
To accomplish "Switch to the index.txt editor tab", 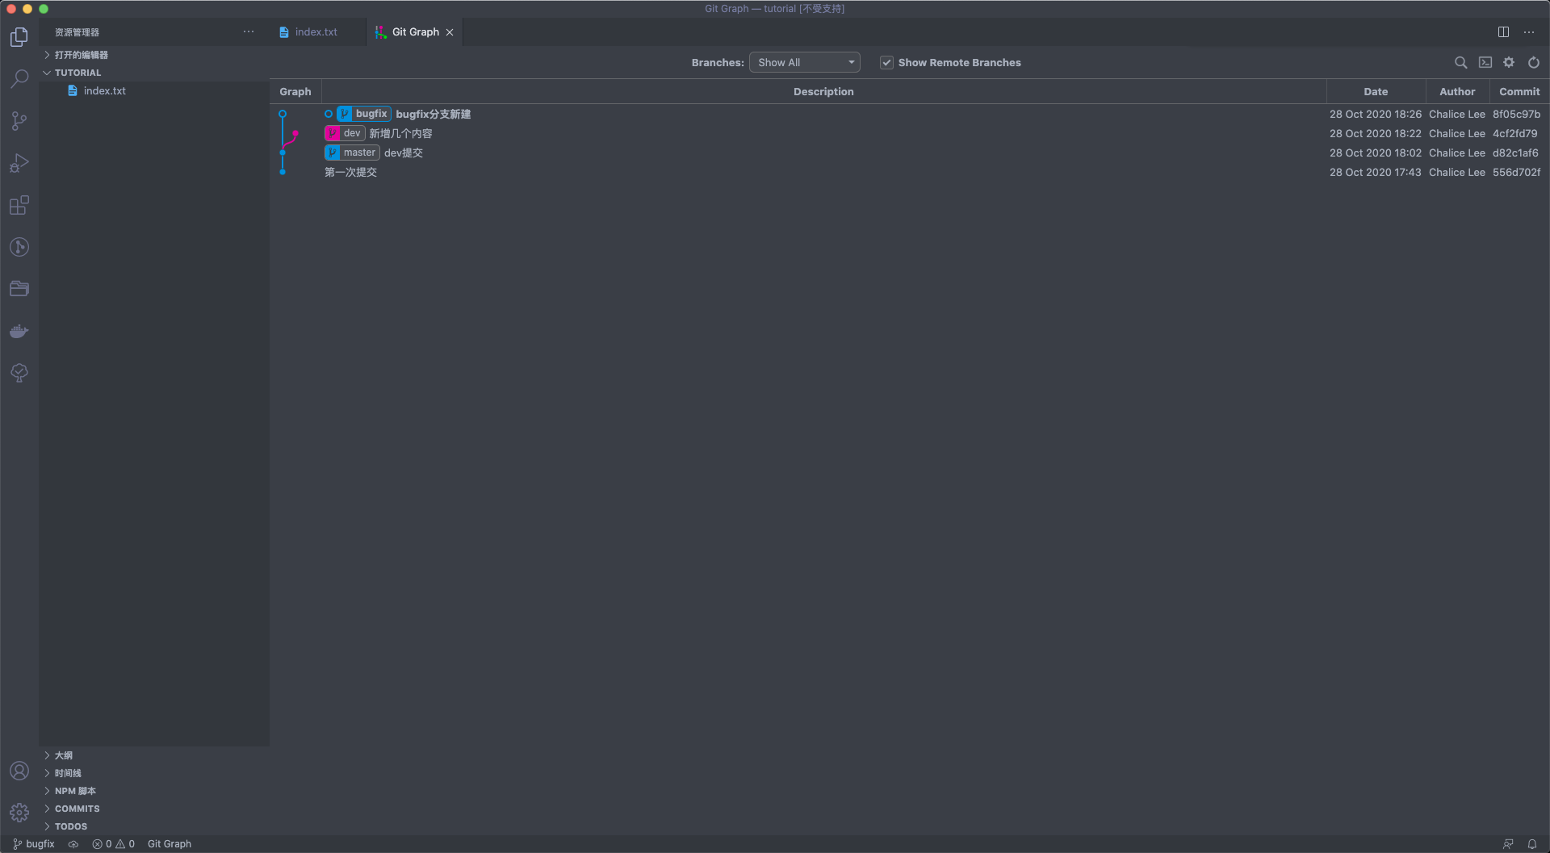I will coord(316,32).
